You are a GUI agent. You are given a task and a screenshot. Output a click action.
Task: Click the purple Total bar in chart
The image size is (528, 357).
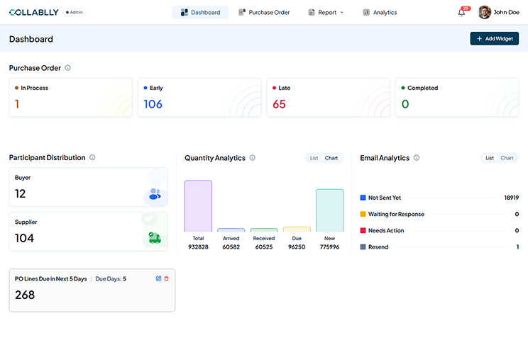(x=198, y=206)
